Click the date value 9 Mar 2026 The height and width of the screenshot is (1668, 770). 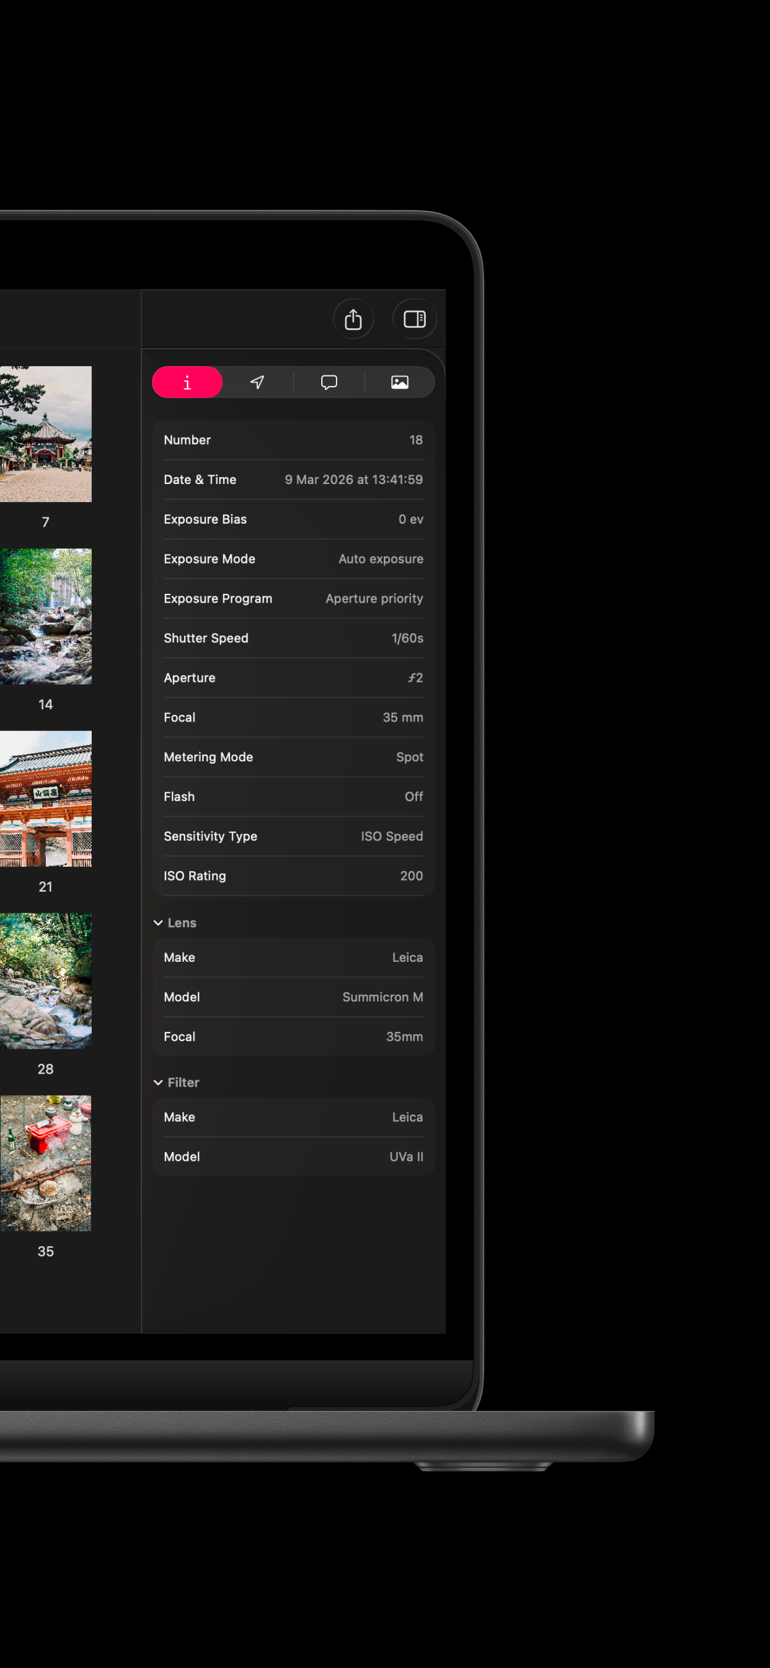point(354,480)
